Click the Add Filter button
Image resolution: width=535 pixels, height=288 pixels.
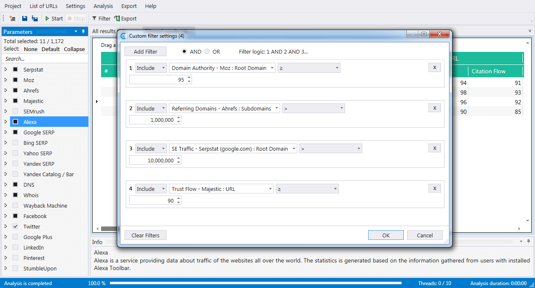(145, 51)
